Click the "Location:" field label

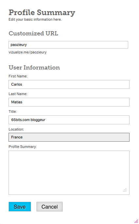(x=16, y=129)
